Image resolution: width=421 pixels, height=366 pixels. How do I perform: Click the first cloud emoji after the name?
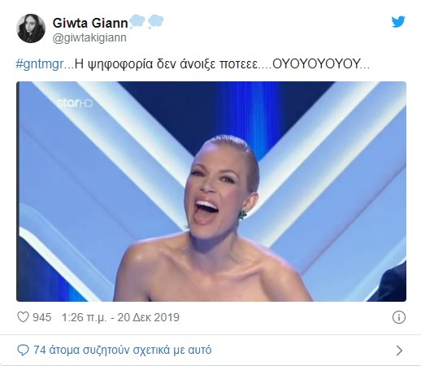(137, 22)
